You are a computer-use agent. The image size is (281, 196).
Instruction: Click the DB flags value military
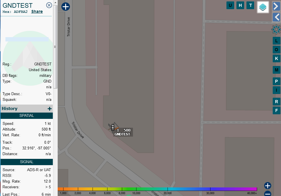(45, 76)
